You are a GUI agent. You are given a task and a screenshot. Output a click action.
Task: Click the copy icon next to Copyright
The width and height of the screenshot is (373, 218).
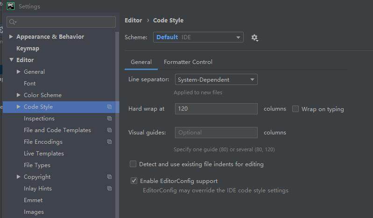coord(109,177)
